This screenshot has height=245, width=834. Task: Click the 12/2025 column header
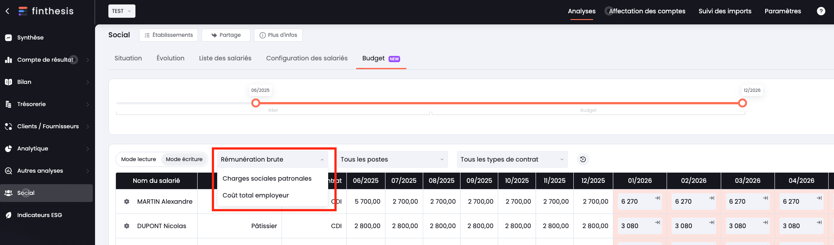(x=593, y=181)
